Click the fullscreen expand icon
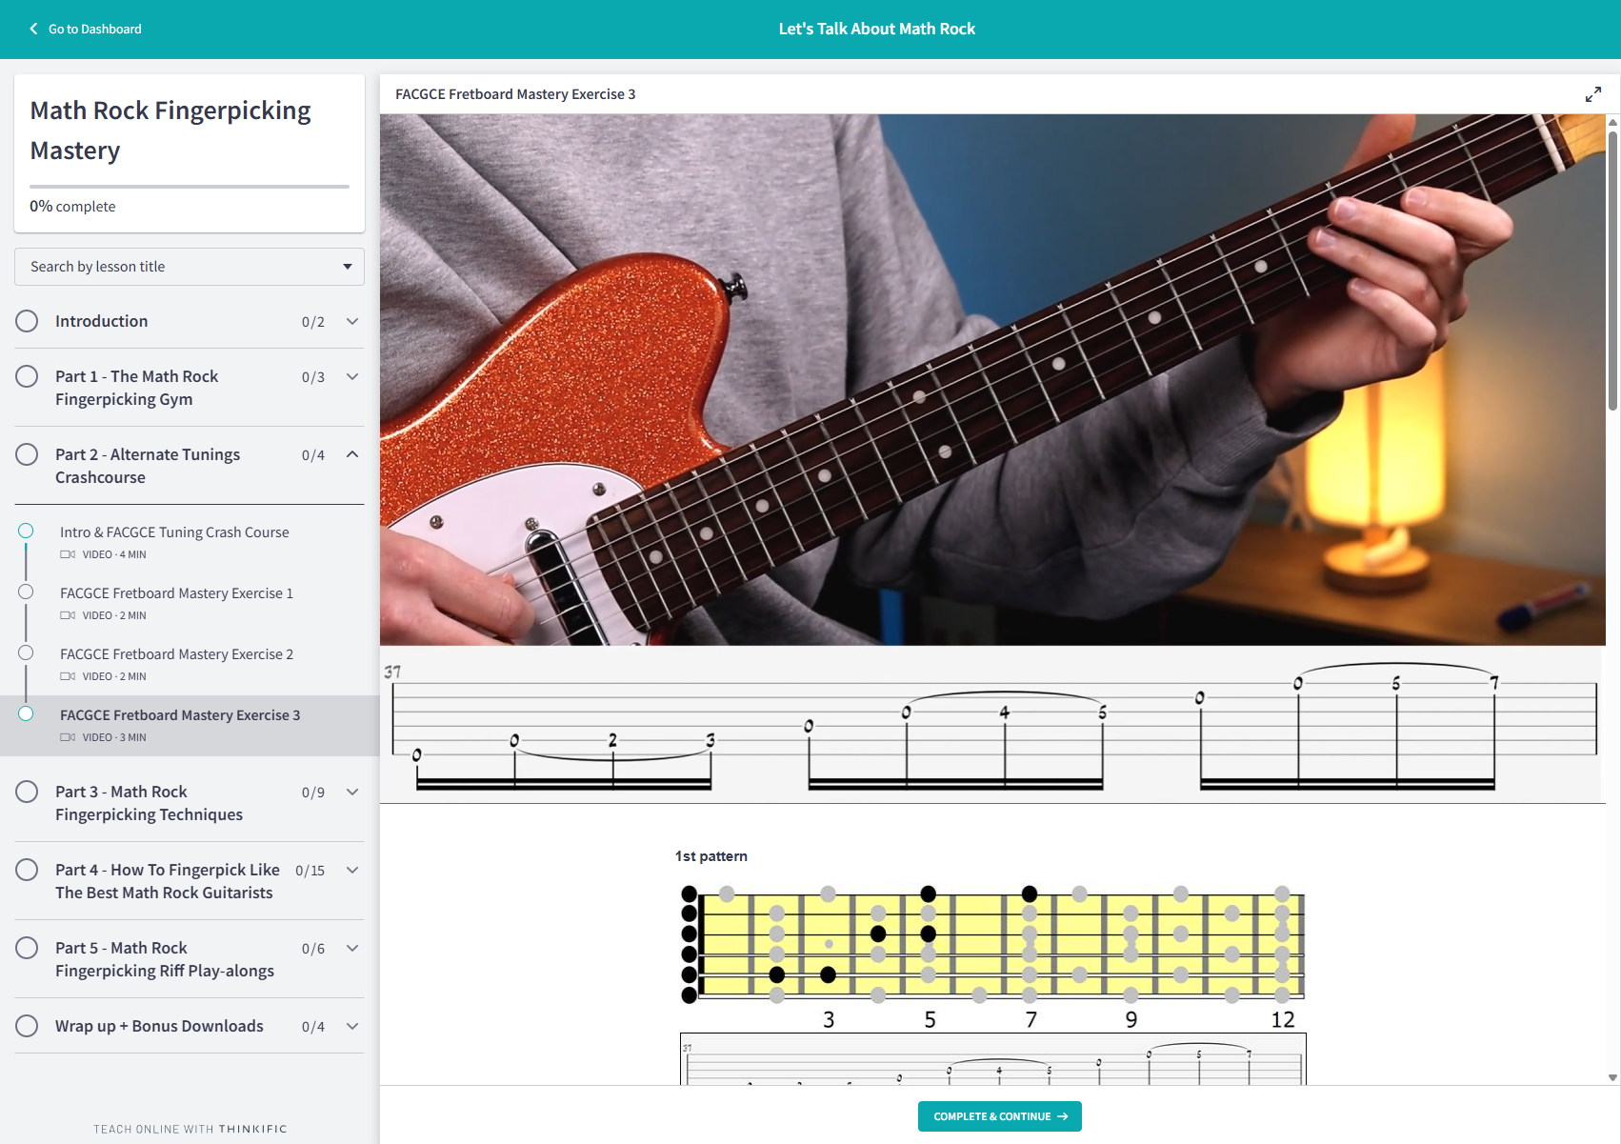This screenshot has height=1144, width=1621. click(x=1592, y=94)
